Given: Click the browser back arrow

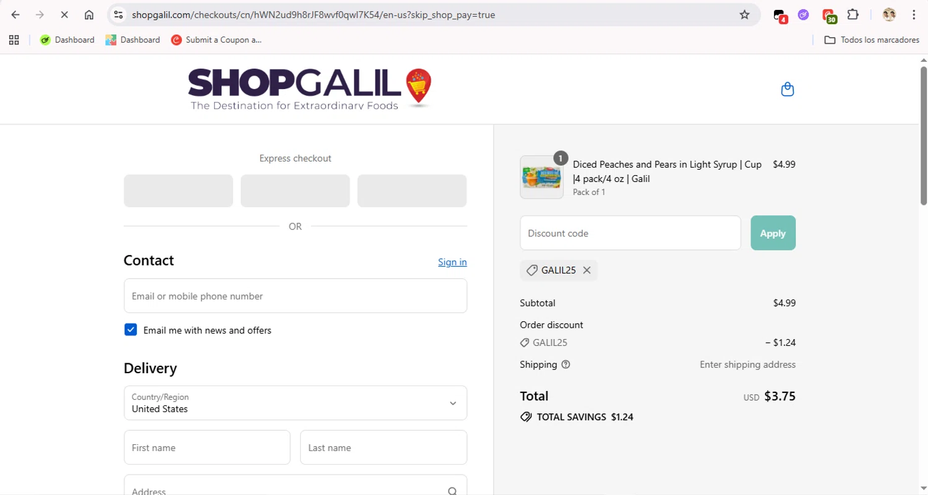Looking at the screenshot, I should 15,15.
